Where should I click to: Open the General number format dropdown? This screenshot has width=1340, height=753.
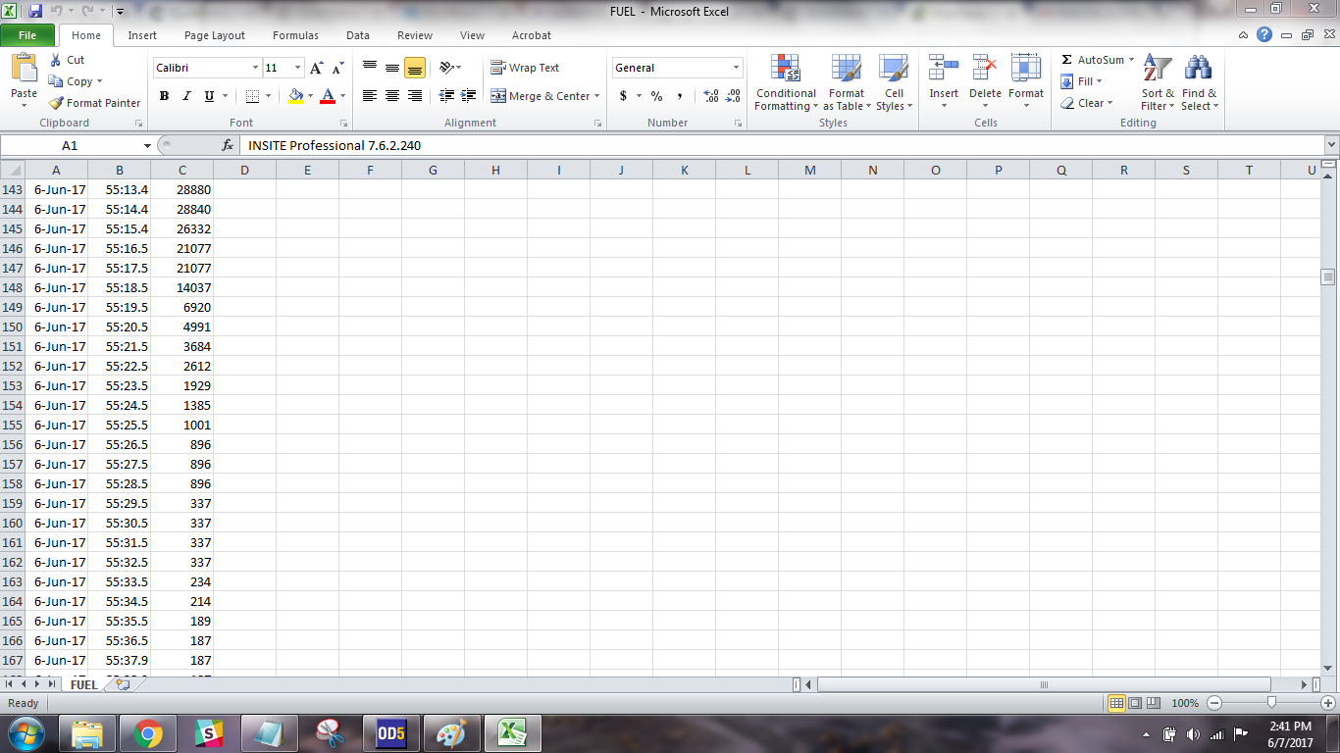[x=736, y=68]
